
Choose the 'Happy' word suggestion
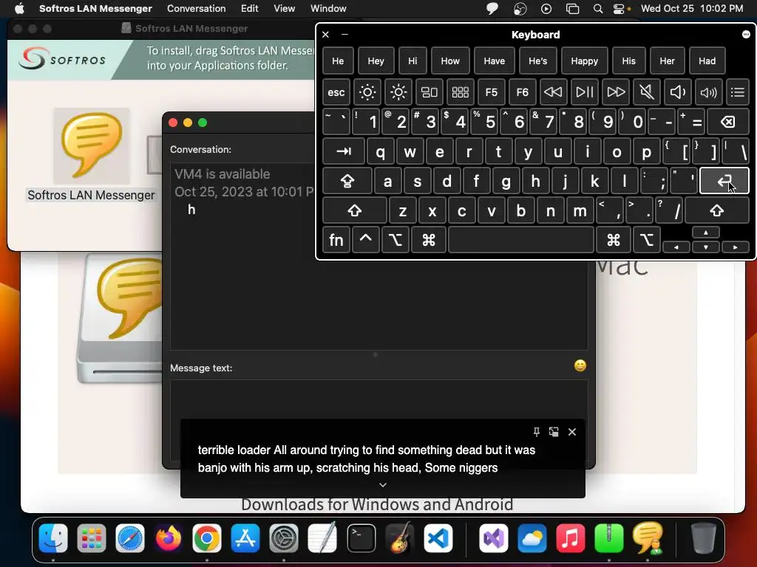click(584, 61)
